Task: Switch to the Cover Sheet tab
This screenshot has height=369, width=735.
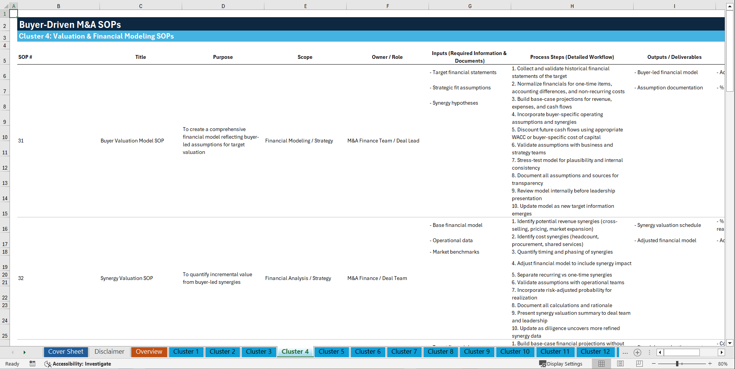Action: (x=65, y=352)
